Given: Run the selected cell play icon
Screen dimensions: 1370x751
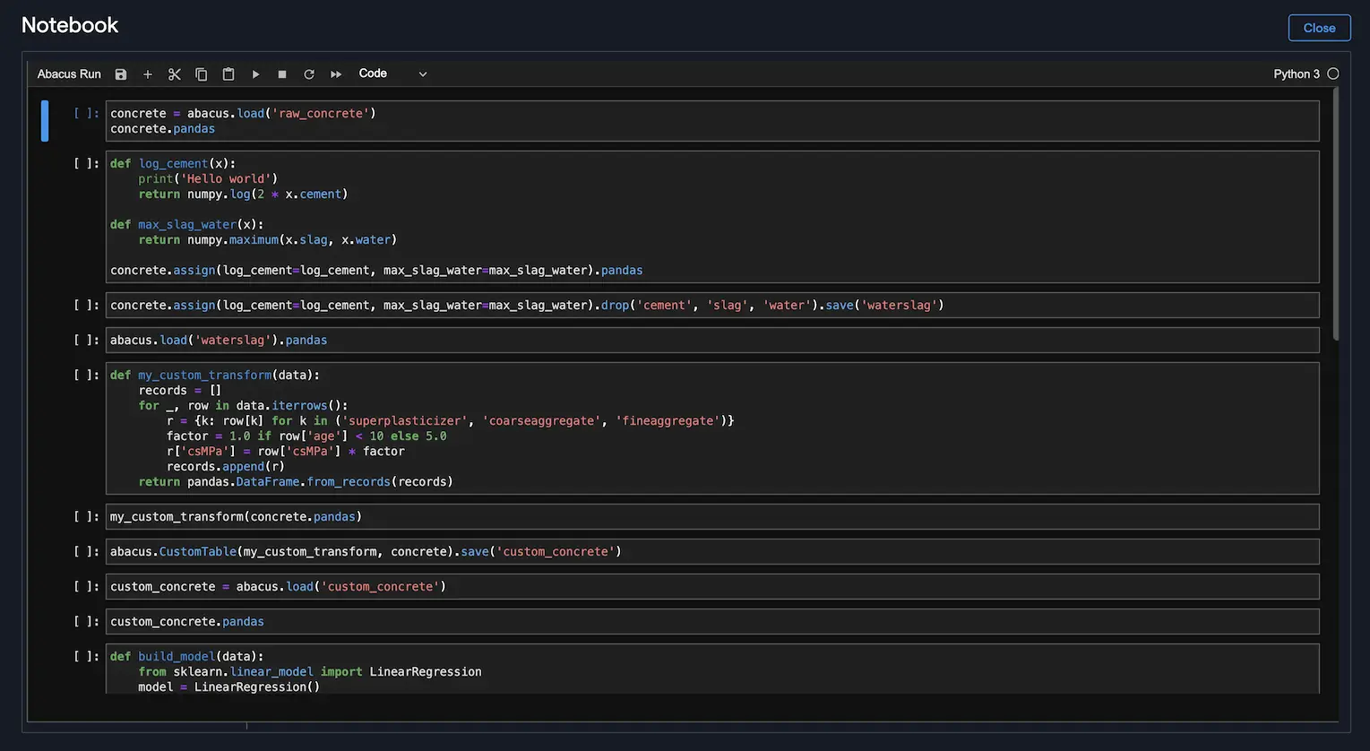Looking at the screenshot, I should pyautogui.click(x=255, y=74).
